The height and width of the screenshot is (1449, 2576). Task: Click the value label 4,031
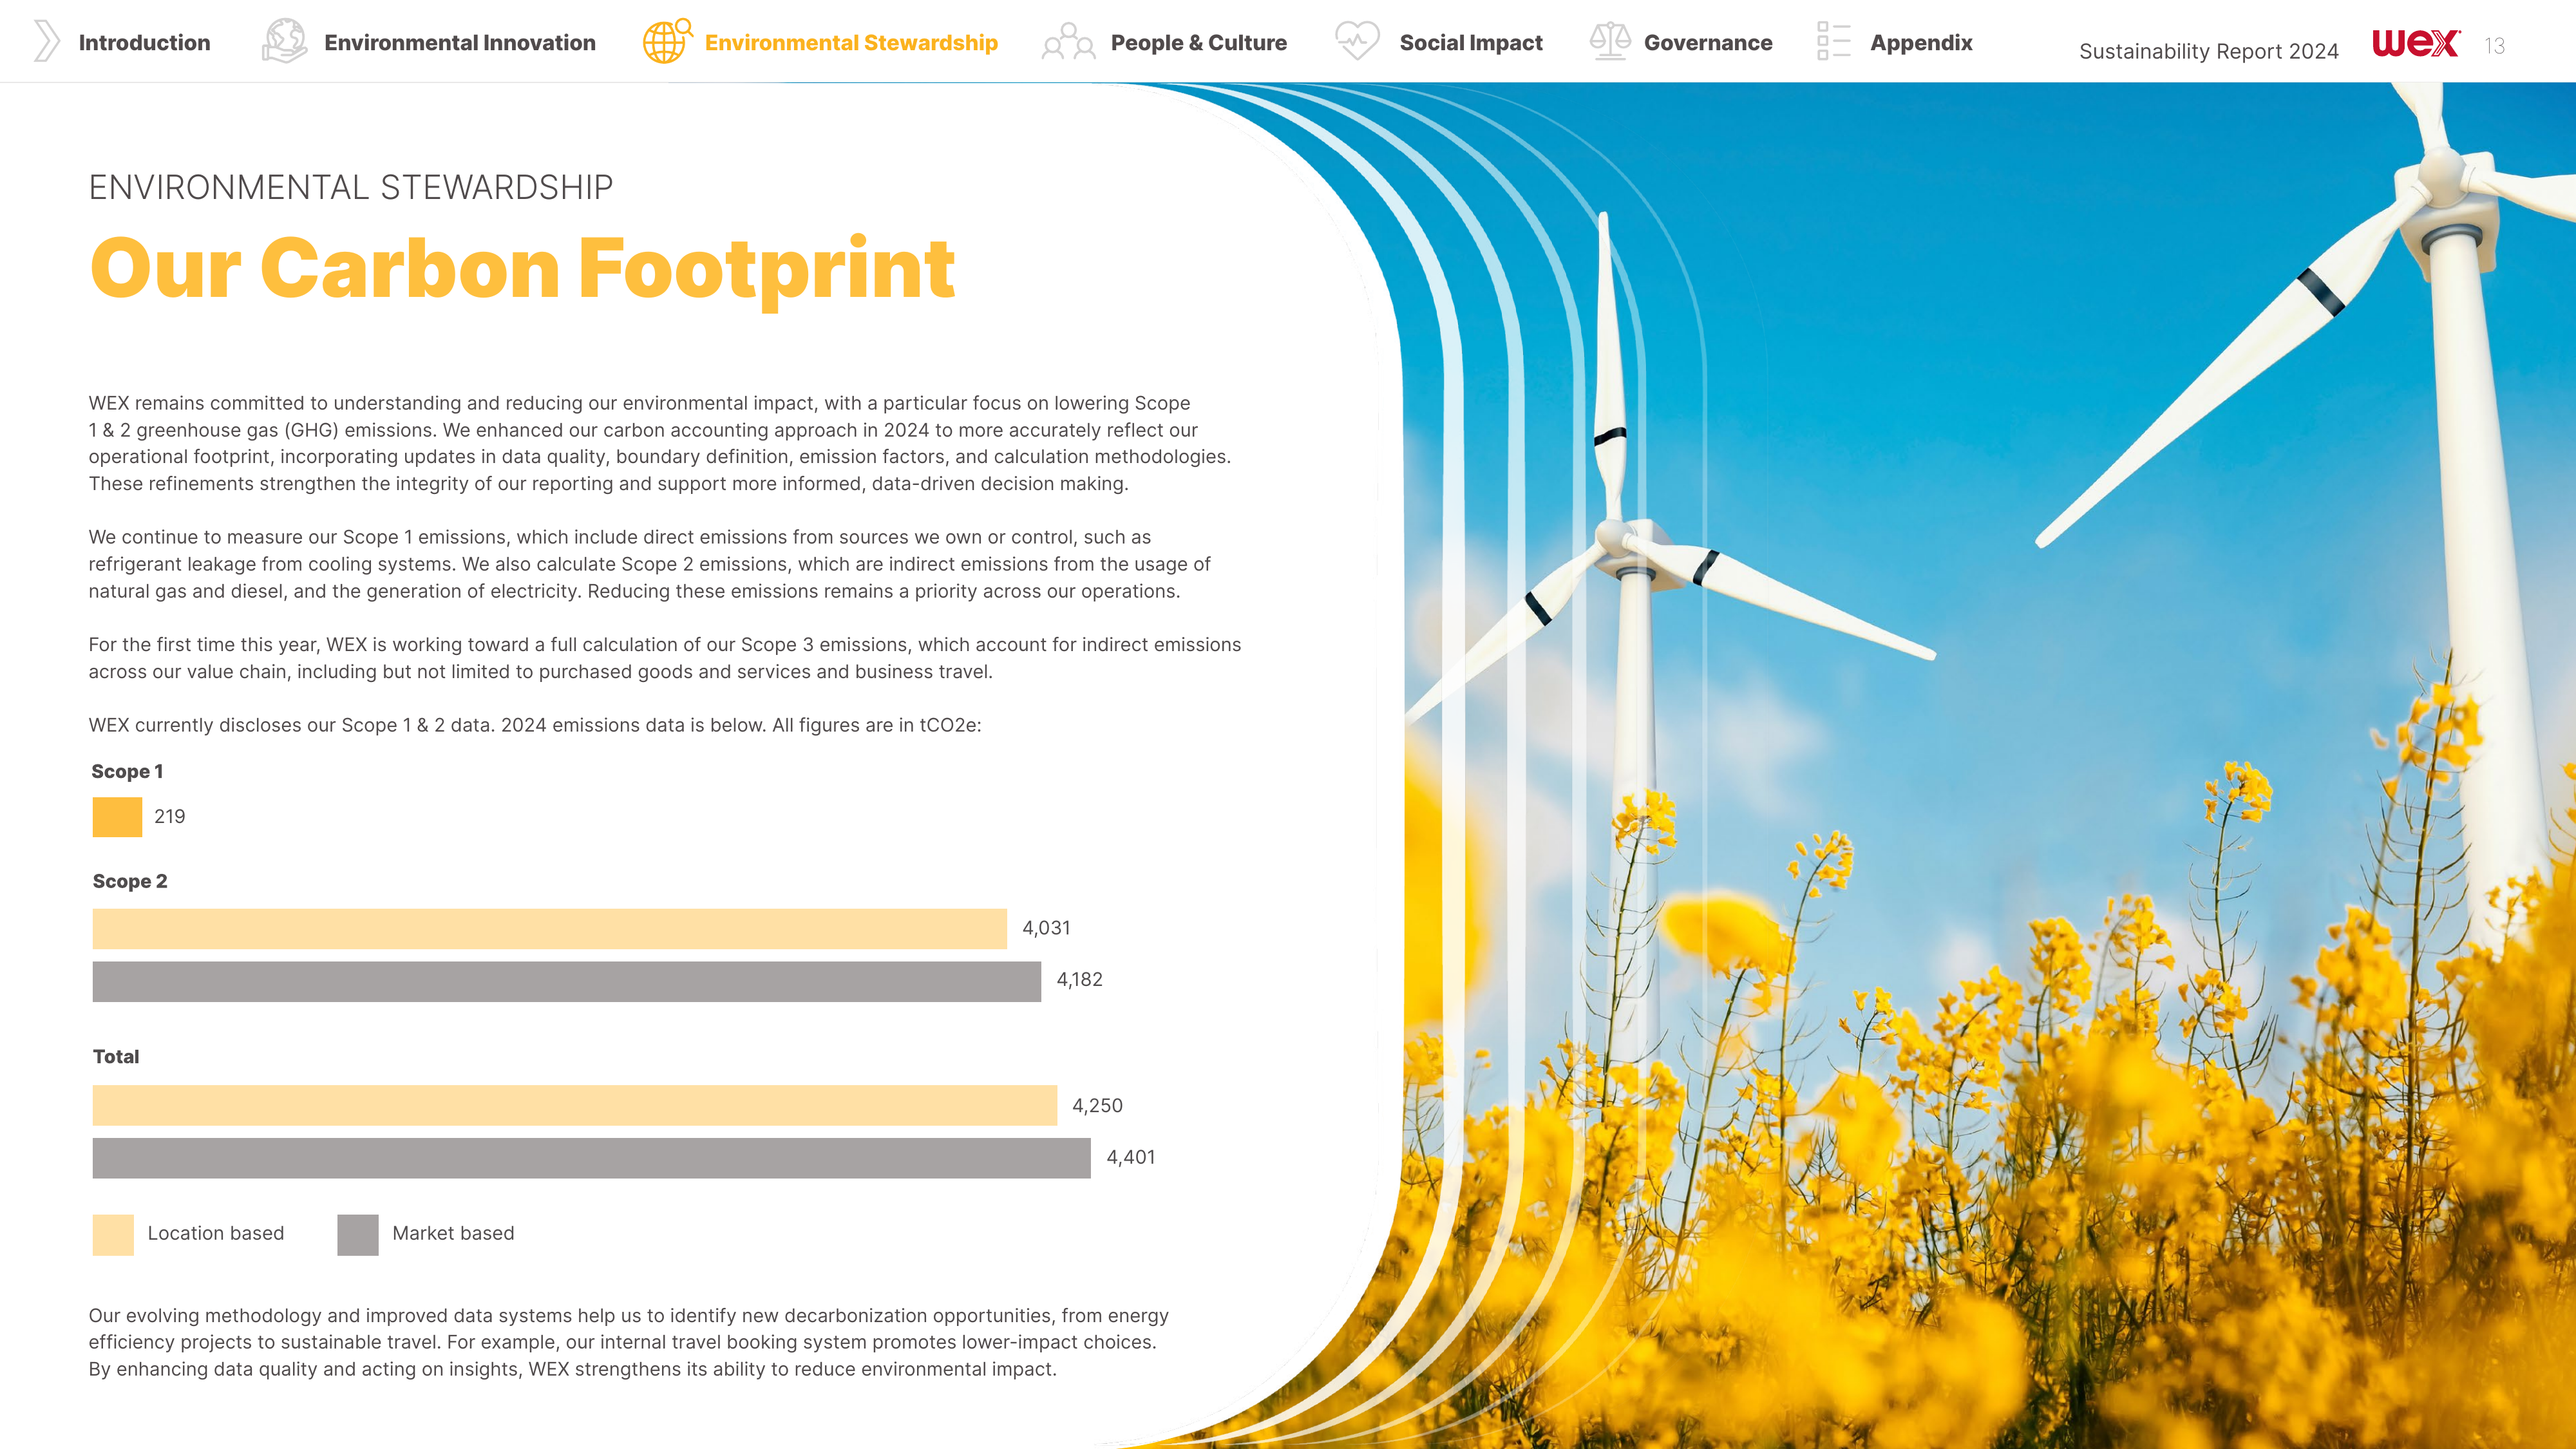pyautogui.click(x=1046, y=928)
